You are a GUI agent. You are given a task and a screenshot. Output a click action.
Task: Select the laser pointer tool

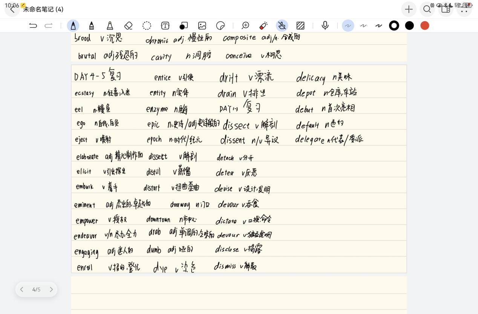point(264,26)
